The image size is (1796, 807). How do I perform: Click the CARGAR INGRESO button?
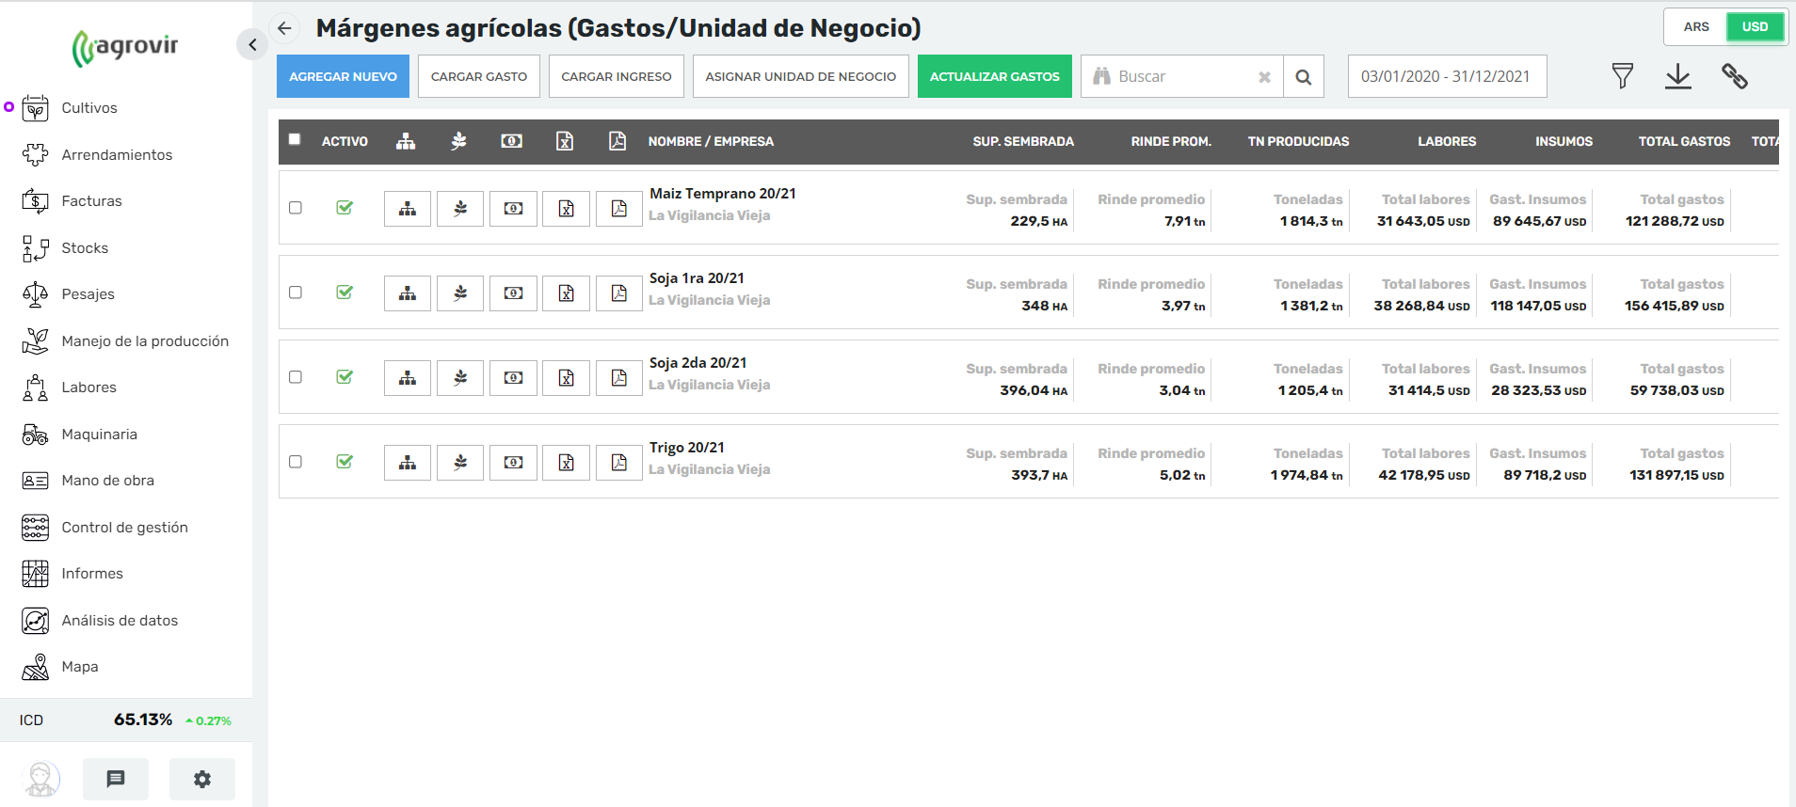(617, 76)
